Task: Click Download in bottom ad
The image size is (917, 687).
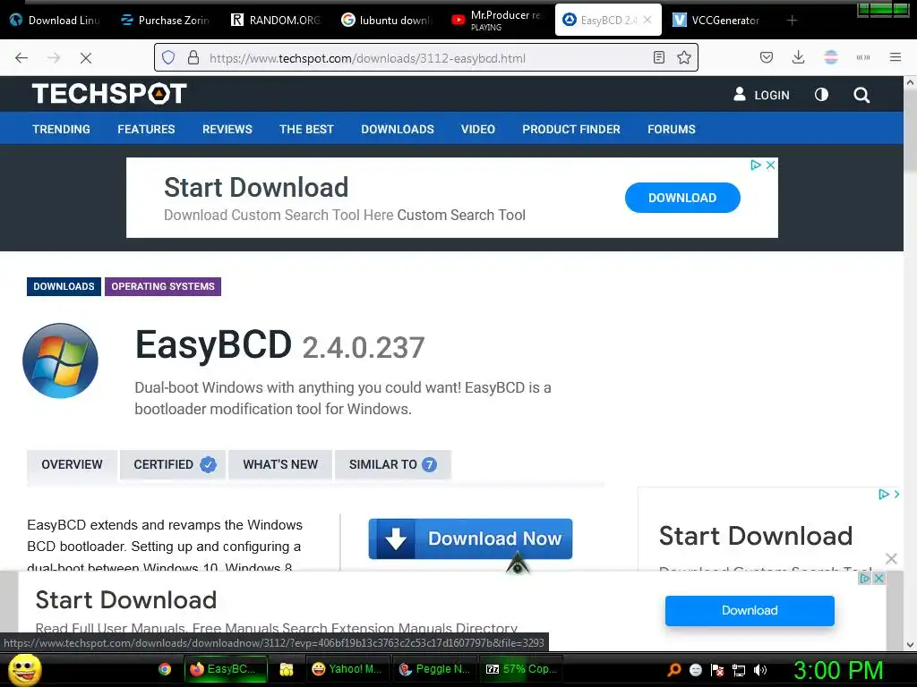Action: 750,610
